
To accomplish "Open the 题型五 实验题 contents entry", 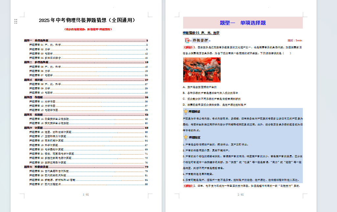I will pyautogui.click(x=34, y=115).
